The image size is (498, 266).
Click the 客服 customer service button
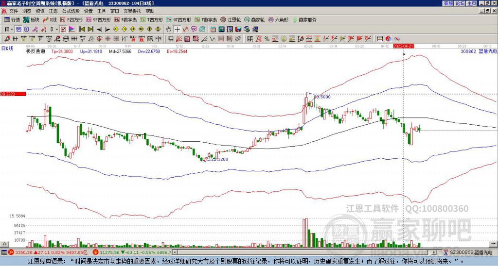pyautogui.click(x=448, y=3)
